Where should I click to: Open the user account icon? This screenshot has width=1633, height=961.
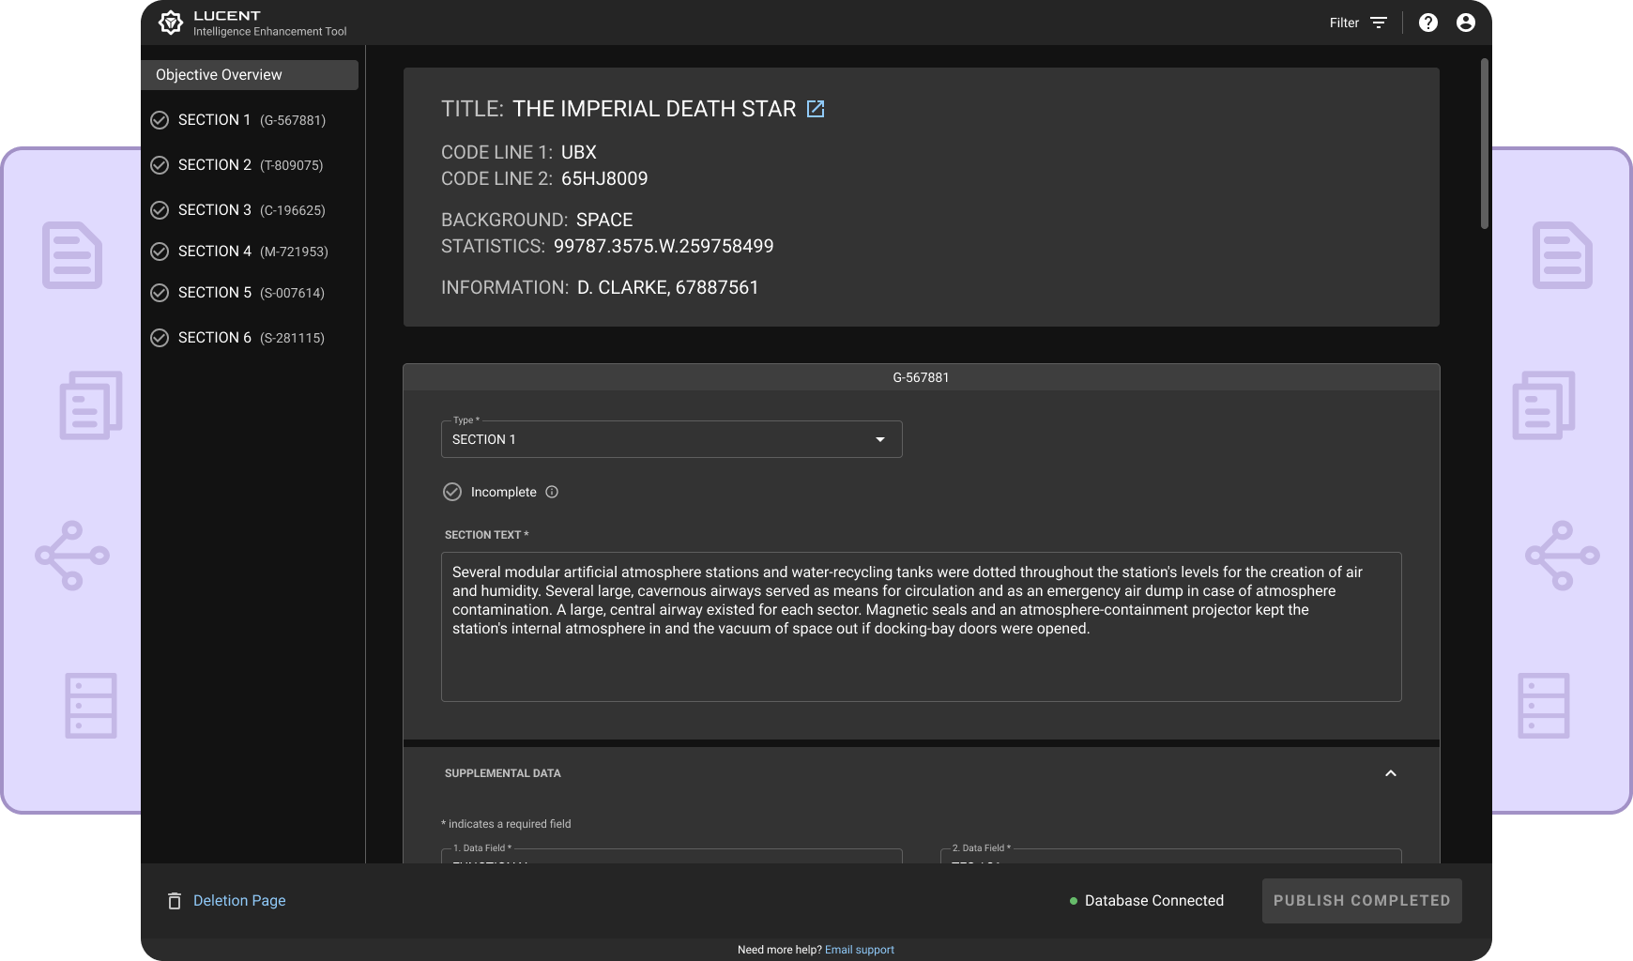1466,23
